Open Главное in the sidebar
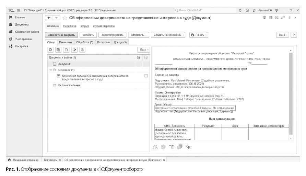The width and height of the screenshot is (306, 176). [20, 18]
